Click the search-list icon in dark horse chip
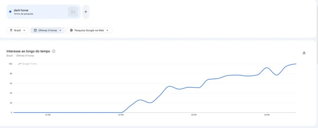This screenshot has width=318, height=128. pyautogui.click(x=73, y=12)
